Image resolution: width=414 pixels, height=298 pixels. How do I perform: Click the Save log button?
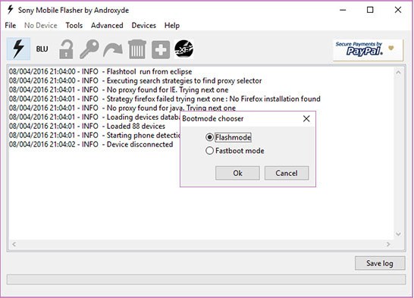[380, 263]
